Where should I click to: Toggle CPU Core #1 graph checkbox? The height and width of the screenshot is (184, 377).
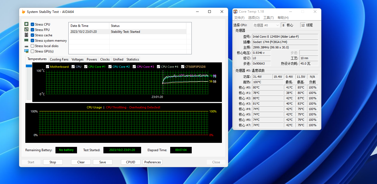pyautogui.click(x=86, y=67)
